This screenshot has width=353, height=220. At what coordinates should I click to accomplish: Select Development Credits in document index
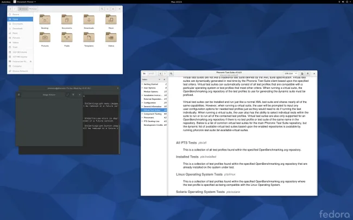coord(153,125)
